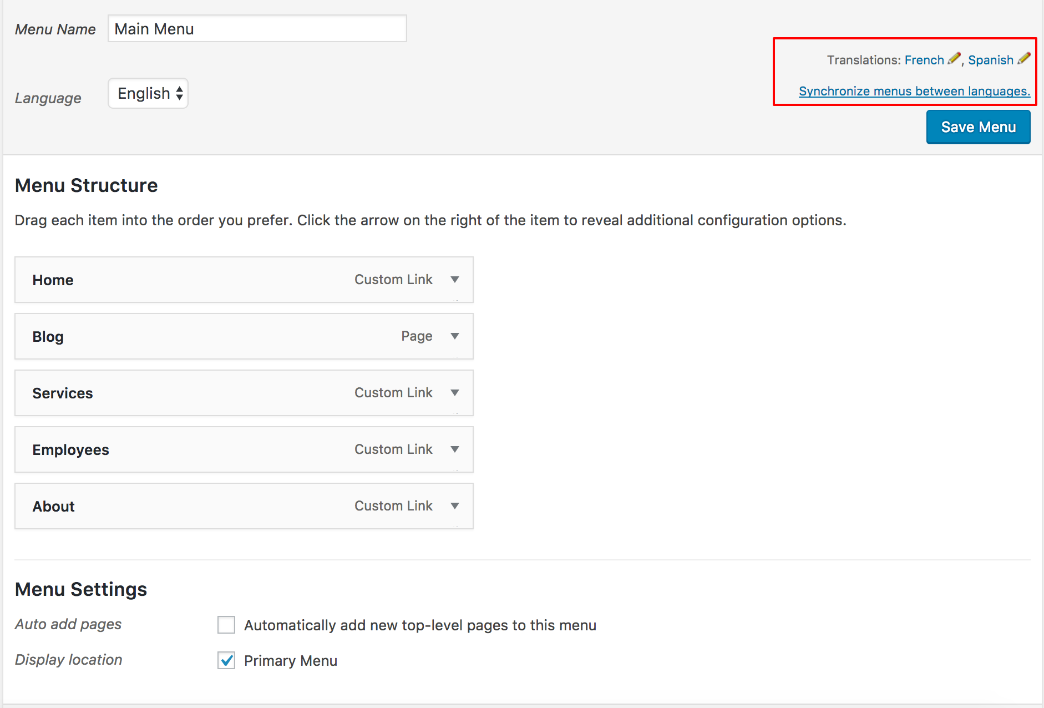Screen dimensions: 1044x708
Task: Expand the Employees menu item arrow
Action: click(455, 449)
